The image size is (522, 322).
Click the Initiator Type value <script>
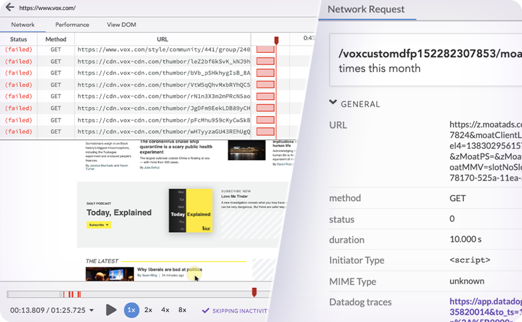pos(470,260)
